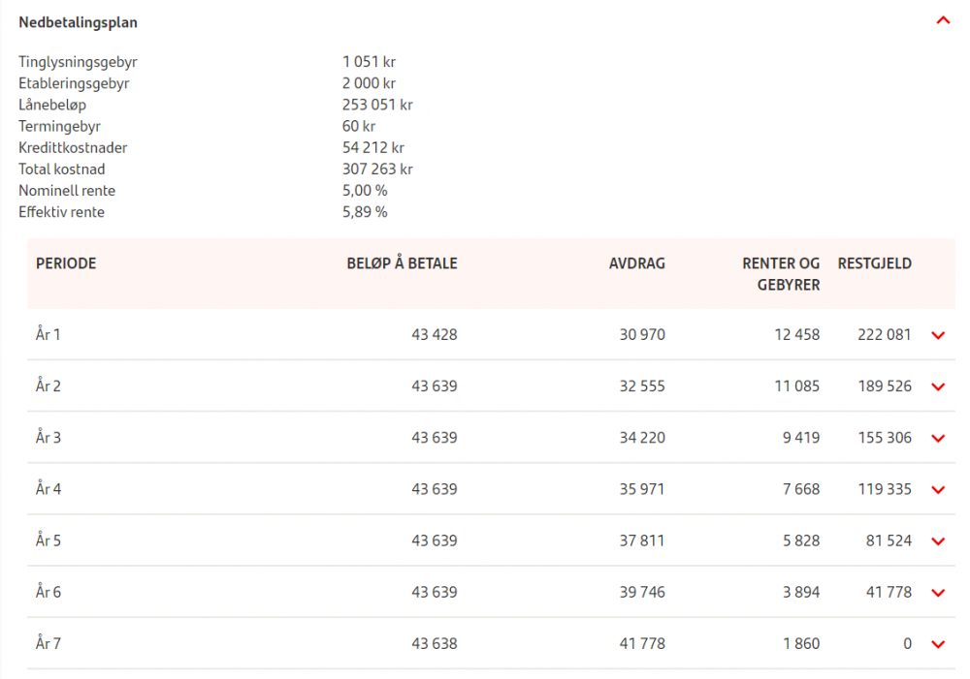Click the Total kostnad amount 307 263 kr

pyautogui.click(x=377, y=170)
